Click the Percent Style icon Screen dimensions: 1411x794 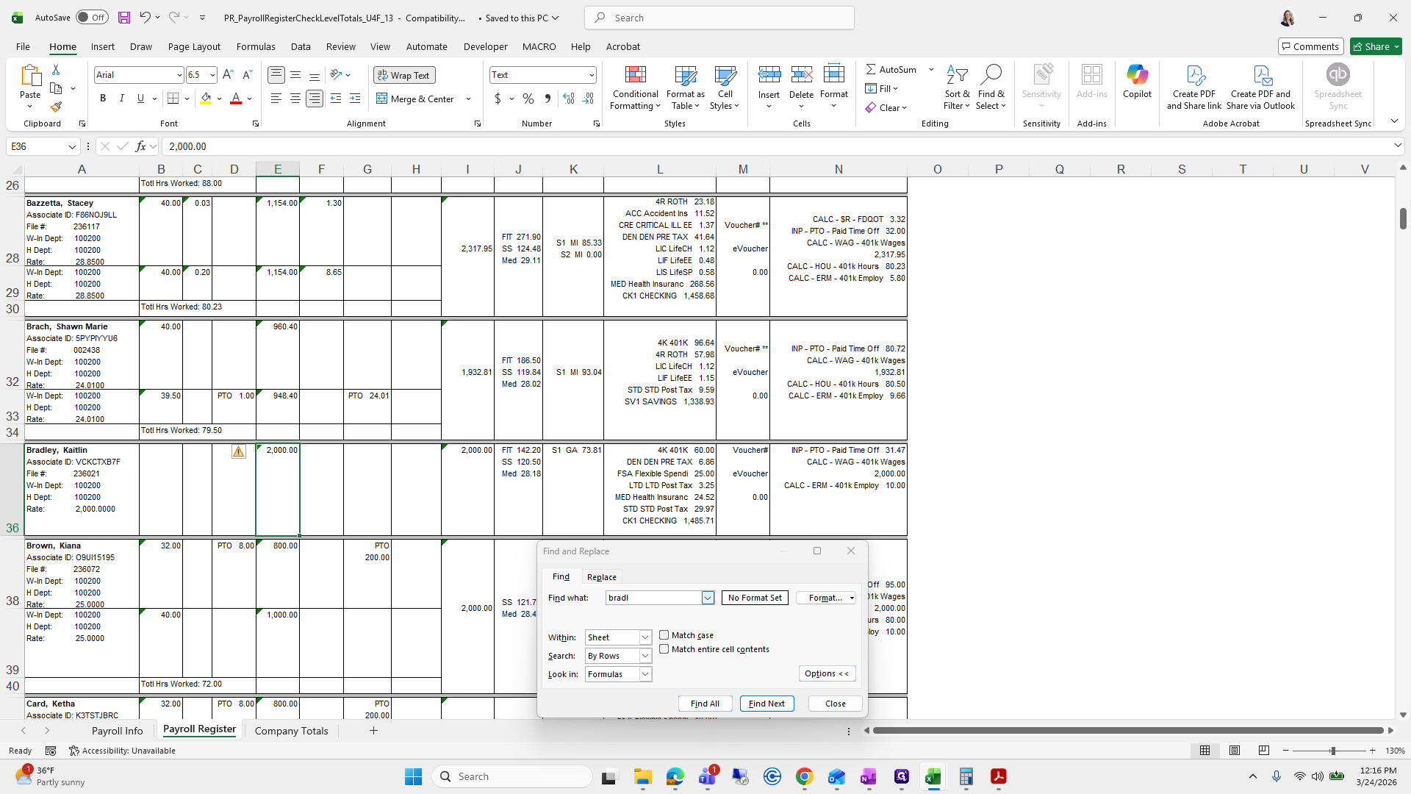(528, 99)
